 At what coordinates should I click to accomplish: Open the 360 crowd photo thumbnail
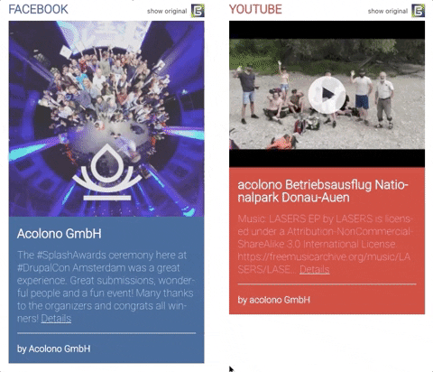pos(106,118)
